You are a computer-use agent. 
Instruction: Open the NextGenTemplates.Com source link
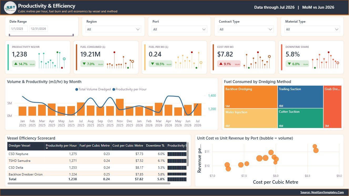tap(322, 192)
